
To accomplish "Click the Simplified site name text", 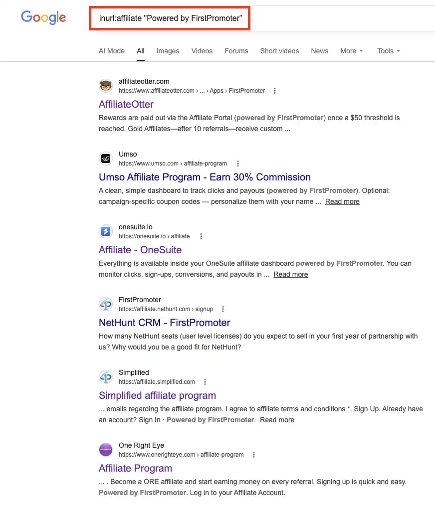I will (x=134, y=372).
